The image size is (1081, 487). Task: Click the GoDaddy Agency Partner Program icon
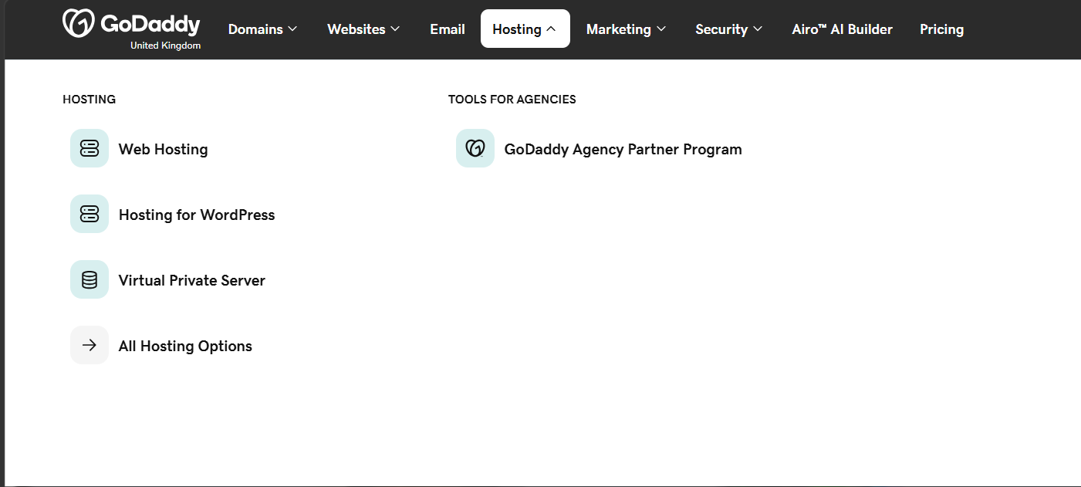pos(475,148)
